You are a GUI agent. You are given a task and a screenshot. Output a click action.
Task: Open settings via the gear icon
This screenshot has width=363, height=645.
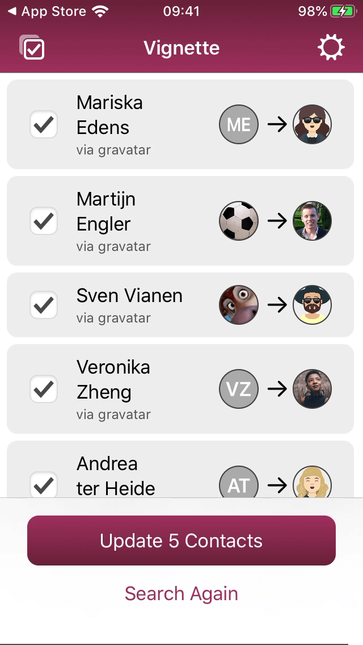(331, 48)
